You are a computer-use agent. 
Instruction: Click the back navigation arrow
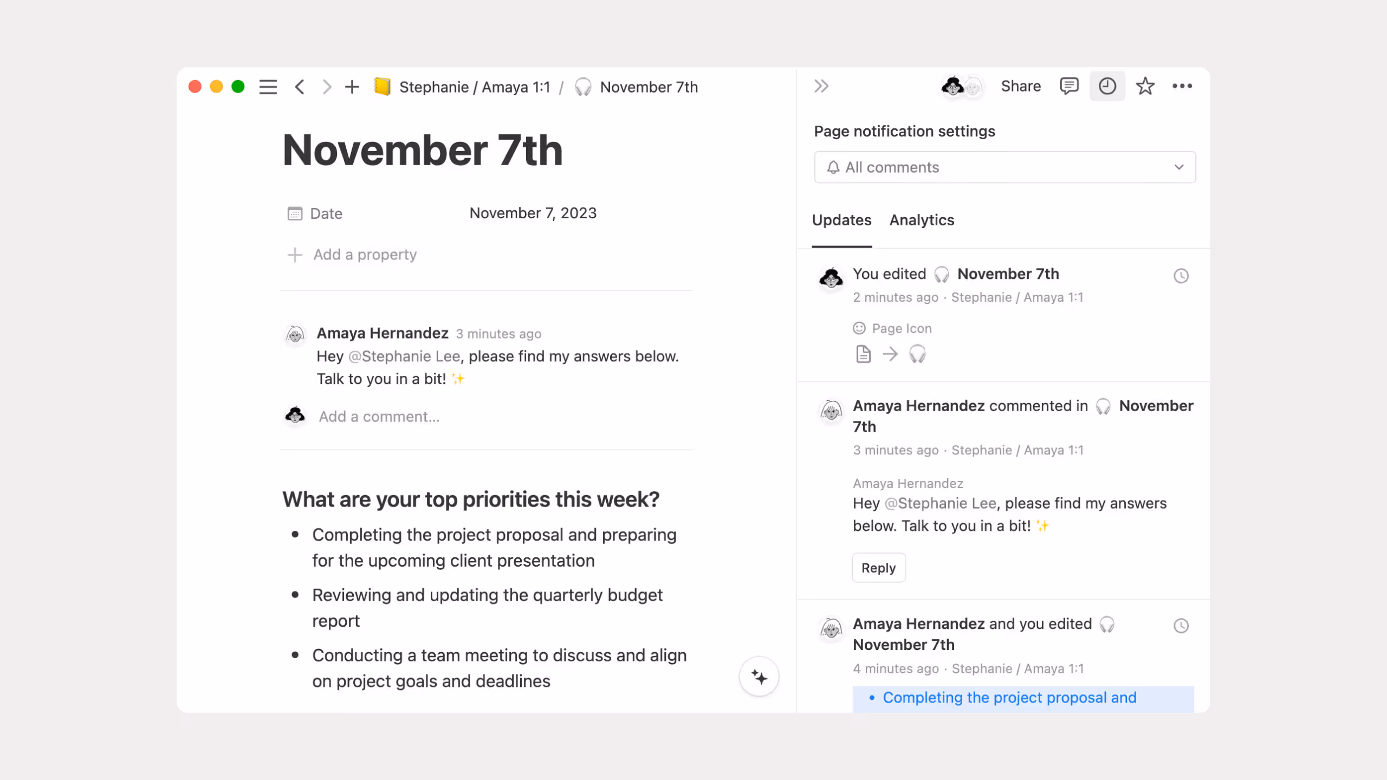click(x=300, y=87)
